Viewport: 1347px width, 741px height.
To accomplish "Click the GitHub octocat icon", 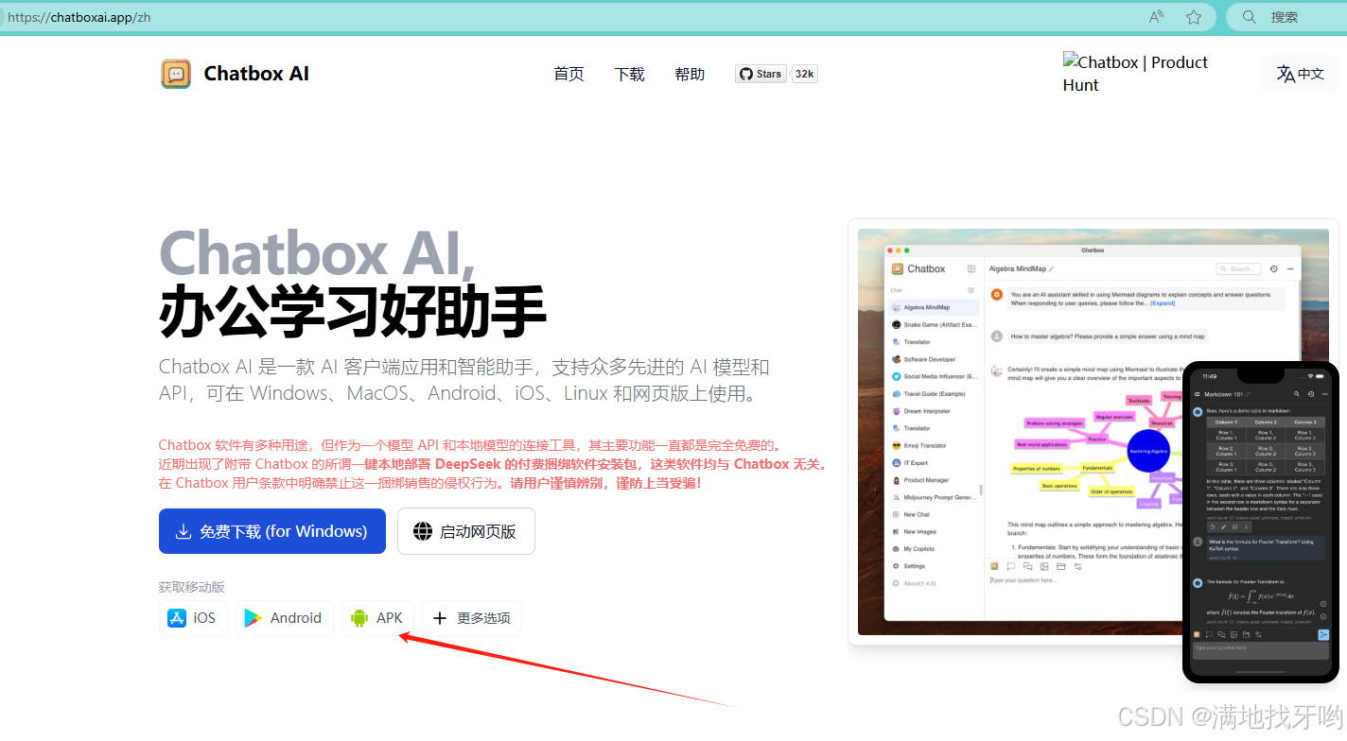I will pos(746,74).
